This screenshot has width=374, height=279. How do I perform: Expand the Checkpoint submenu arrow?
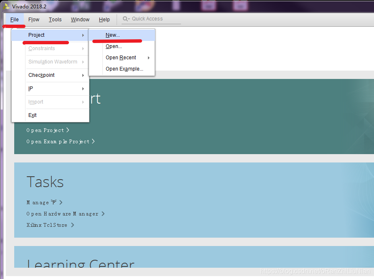pos(83,75)
